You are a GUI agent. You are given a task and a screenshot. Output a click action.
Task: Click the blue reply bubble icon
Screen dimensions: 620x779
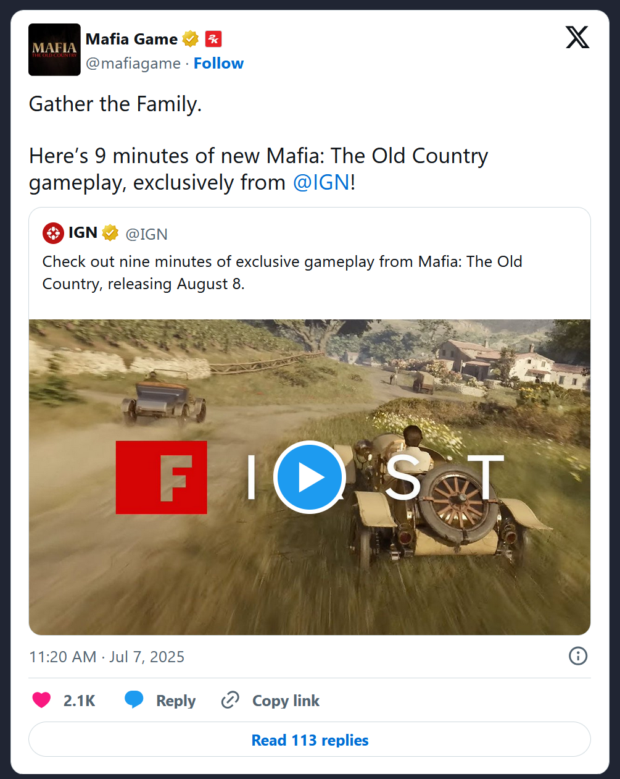134,700
